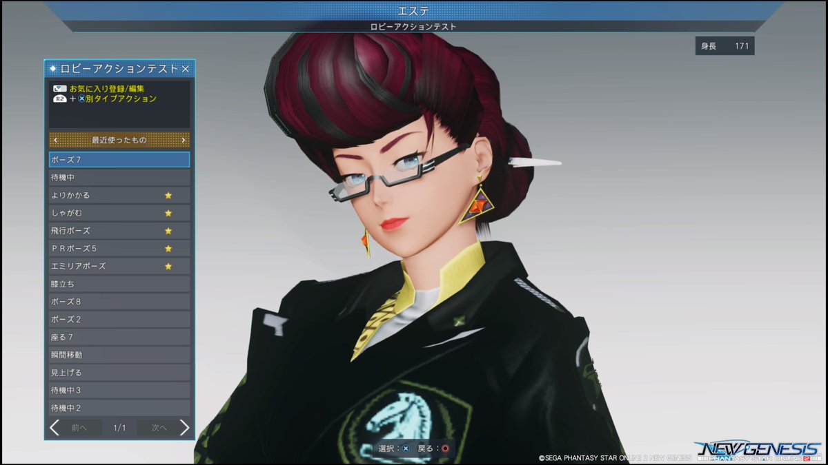Click the ロビーアクションテスト subtitle bar

click(413, 26)
